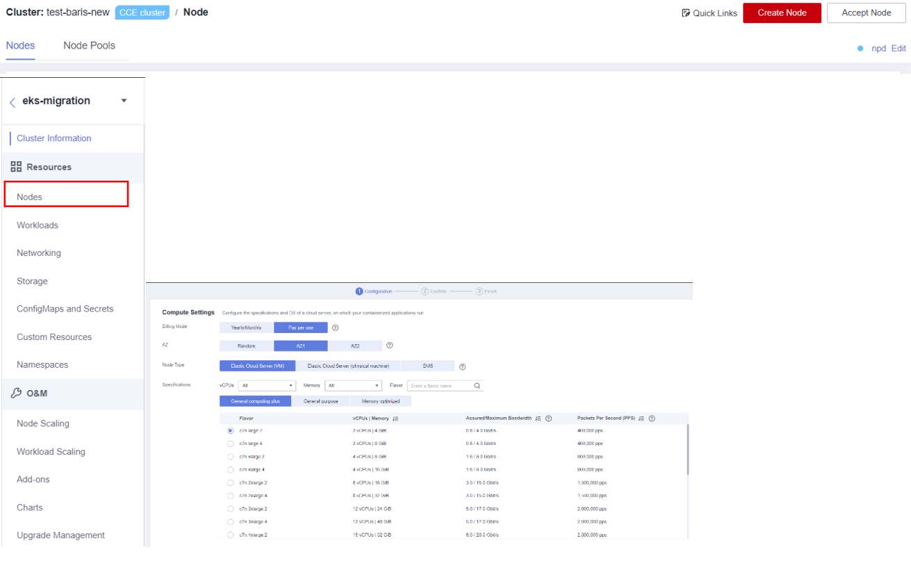The image size is (911, 584).
Task: Expand the eks-migration cluster selector
Action: (124, 101)
